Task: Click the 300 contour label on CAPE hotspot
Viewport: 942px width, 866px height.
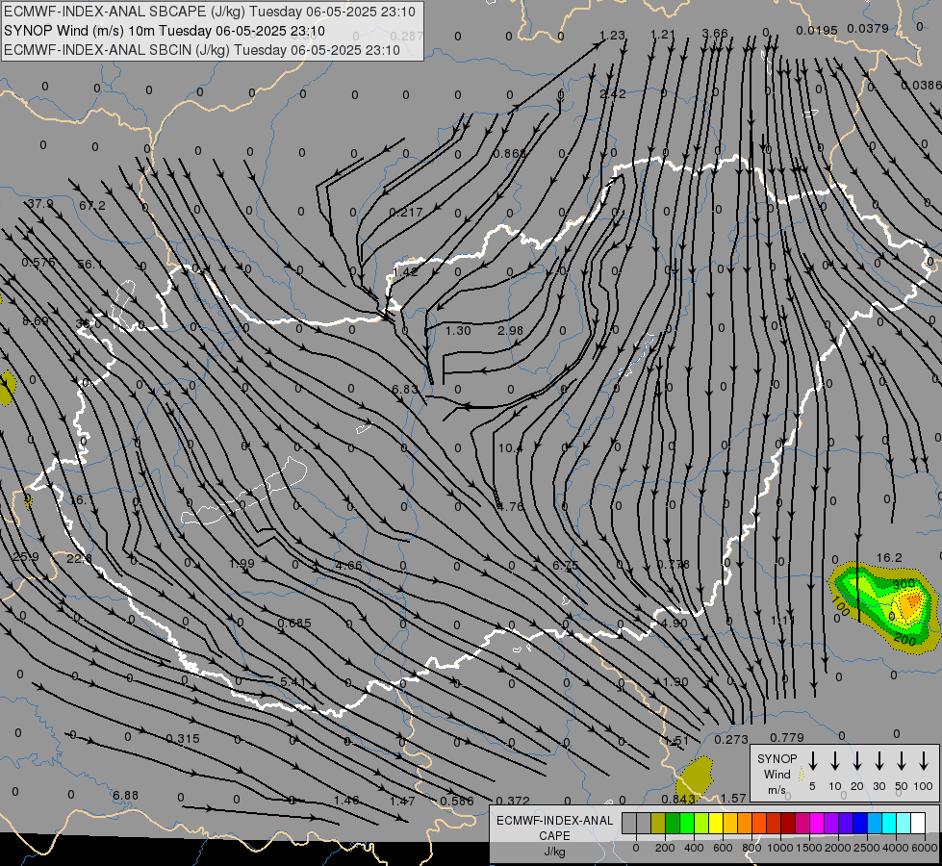Action: pyautogui.click(x=904, y=584)
